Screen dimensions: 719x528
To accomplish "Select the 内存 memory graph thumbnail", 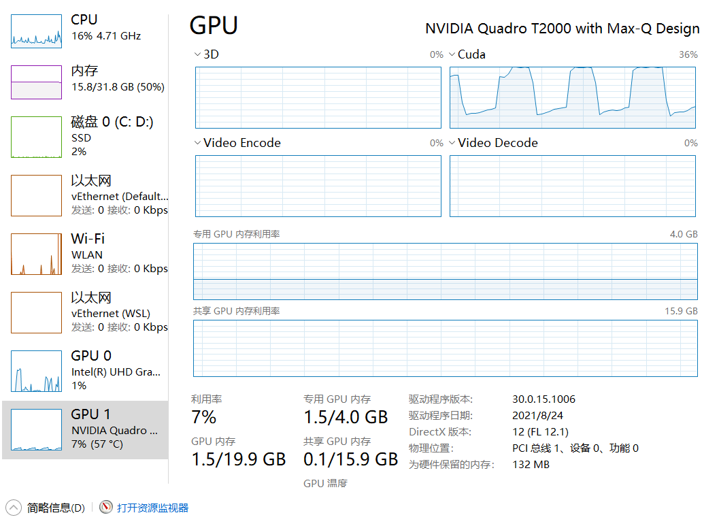I will tap(36, 82).
